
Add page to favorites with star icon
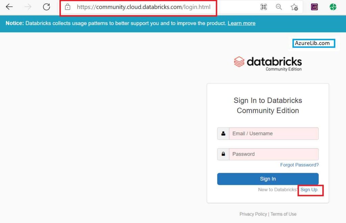(x=294, y=7)
